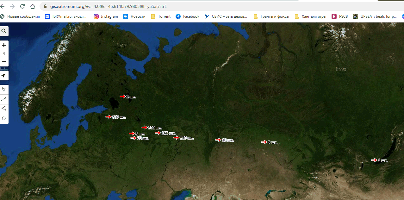Viewport: 404px width, 200px height.
Task: Click the locate-me arrow button
Action: (x=4, y=76)
